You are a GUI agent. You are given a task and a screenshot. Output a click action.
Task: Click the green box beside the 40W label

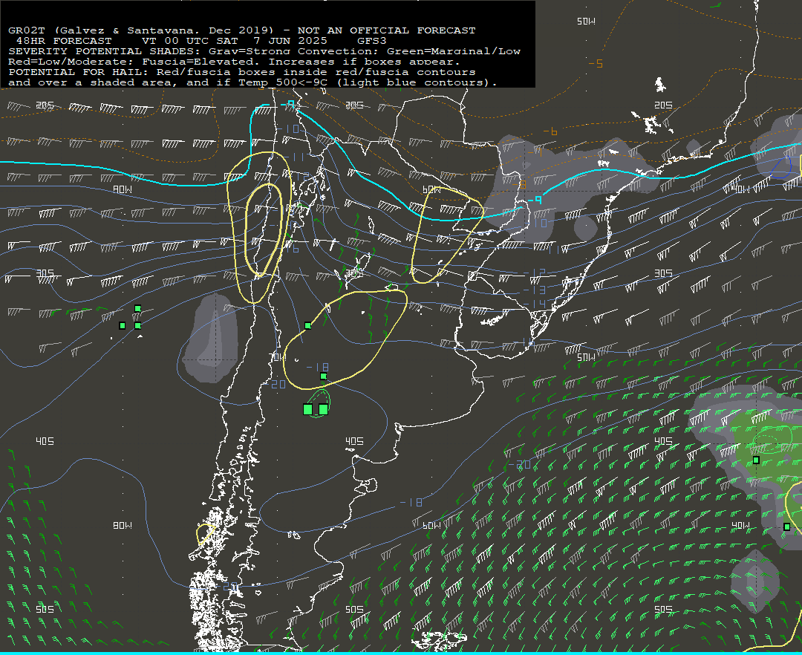[786, 527]
